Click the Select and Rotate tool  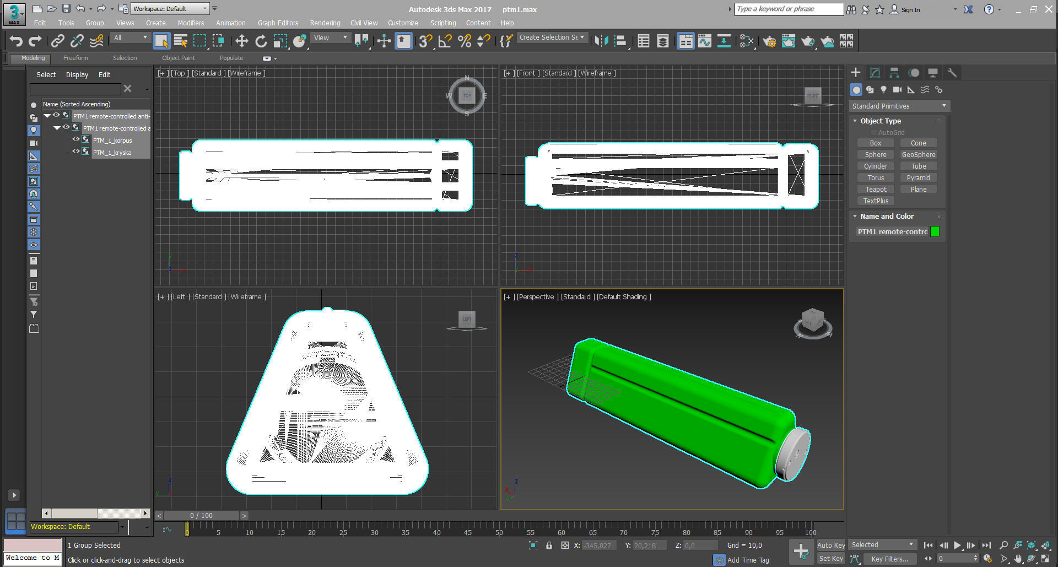[x=261, y=41]
